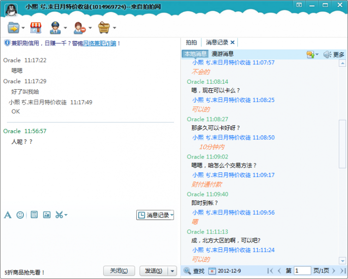The image size is (348, 279).
Task: Open the shop storefront icon
Action: click(36, 28)
